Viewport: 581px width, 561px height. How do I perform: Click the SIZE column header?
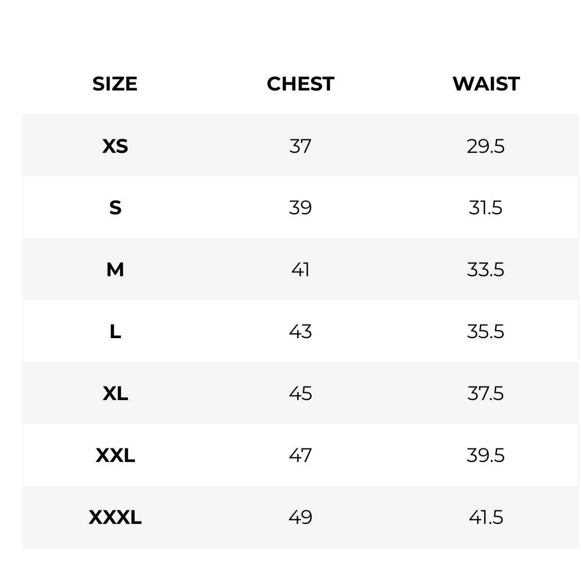coord(115,84)
